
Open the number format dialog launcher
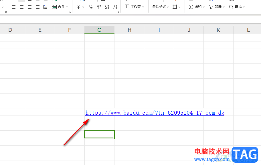click(118, 12)
